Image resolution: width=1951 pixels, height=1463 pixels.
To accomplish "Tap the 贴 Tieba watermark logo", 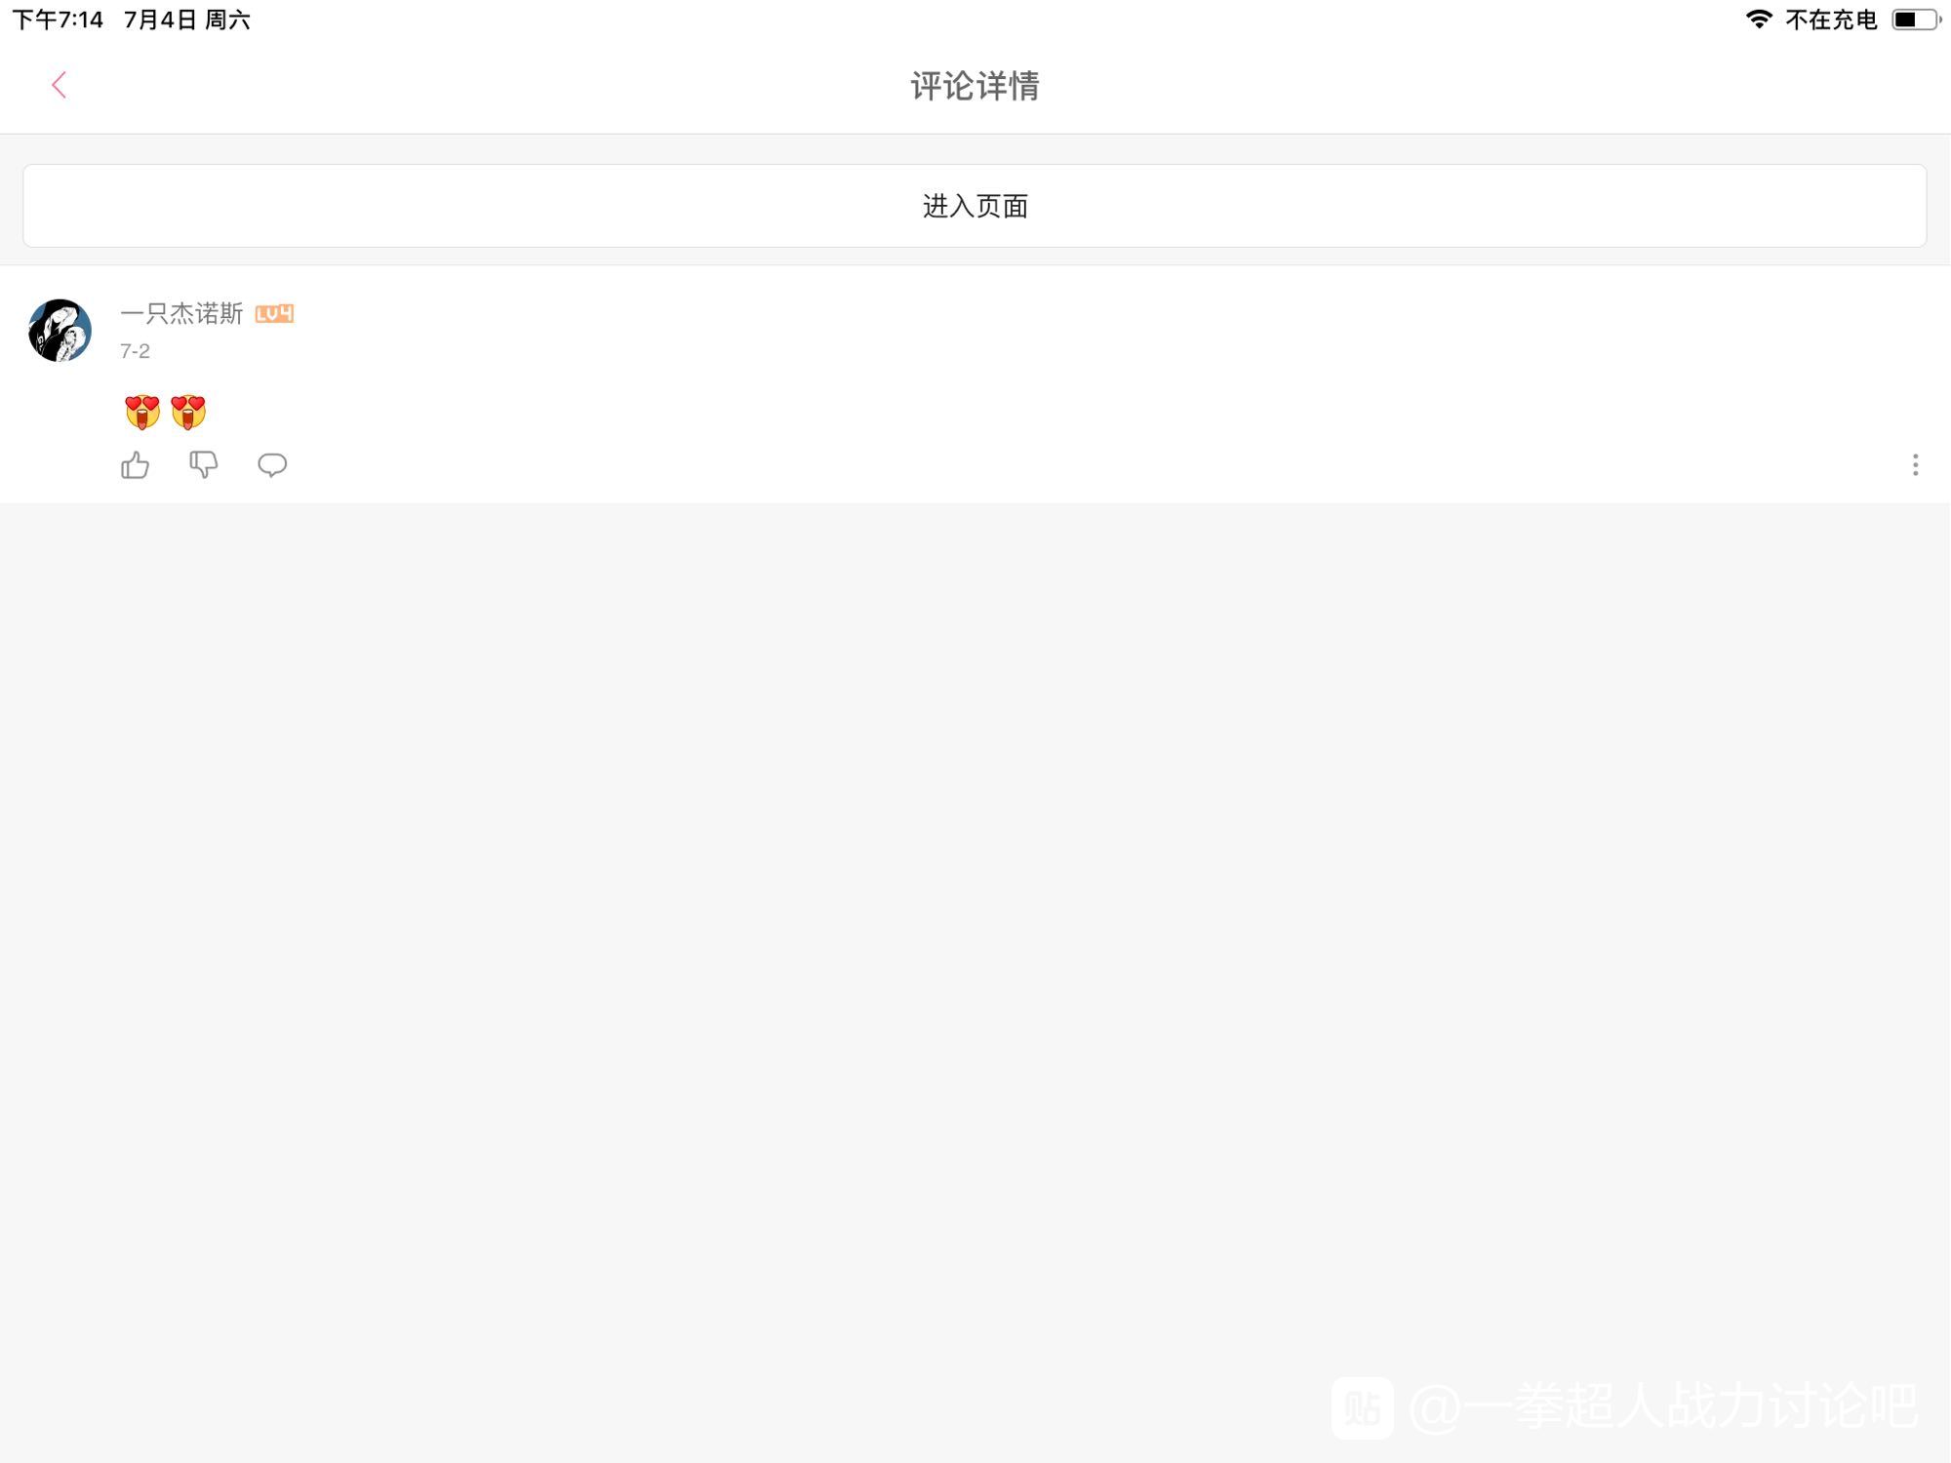I will 1362,1407.
